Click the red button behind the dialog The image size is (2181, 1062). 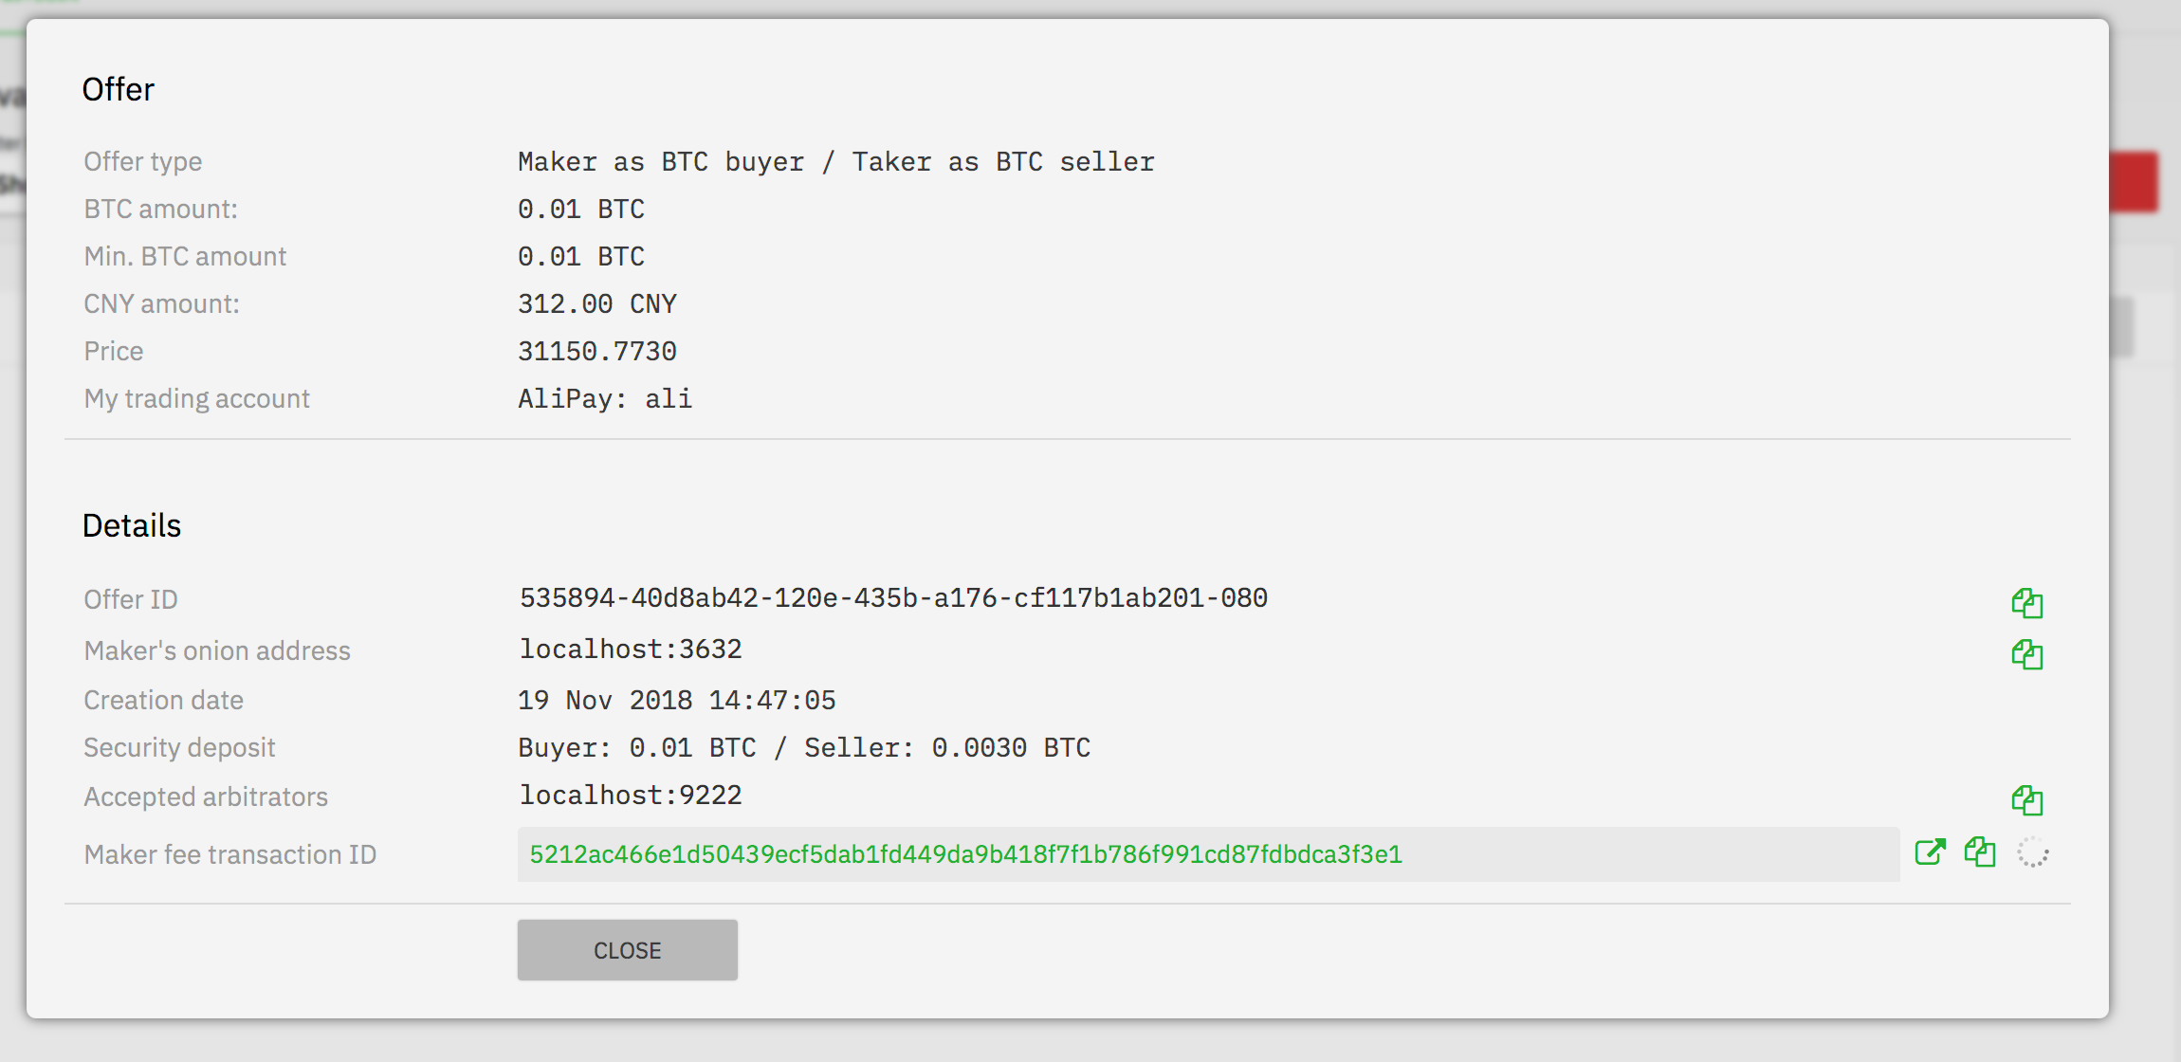click(x=2134, y=181)
